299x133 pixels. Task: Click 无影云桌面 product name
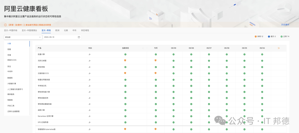(x=42, y=61)
